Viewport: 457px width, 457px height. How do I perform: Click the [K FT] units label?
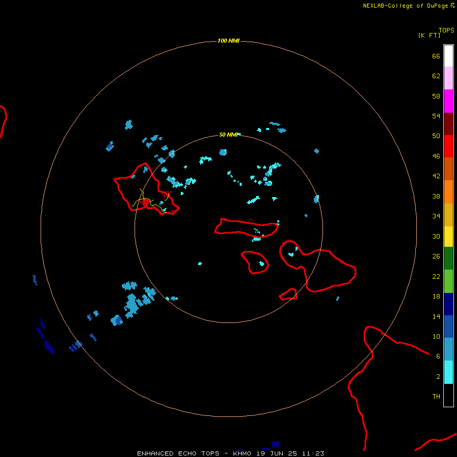point(429,35)
